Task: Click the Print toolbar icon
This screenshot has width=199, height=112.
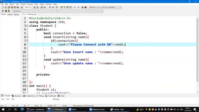Action: point(22,7)
